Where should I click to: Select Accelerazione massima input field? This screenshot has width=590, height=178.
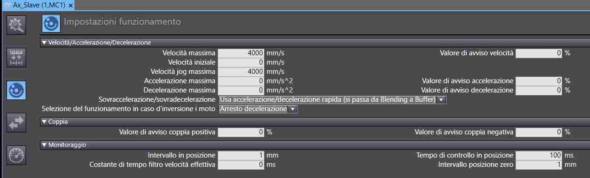[241, 81]
